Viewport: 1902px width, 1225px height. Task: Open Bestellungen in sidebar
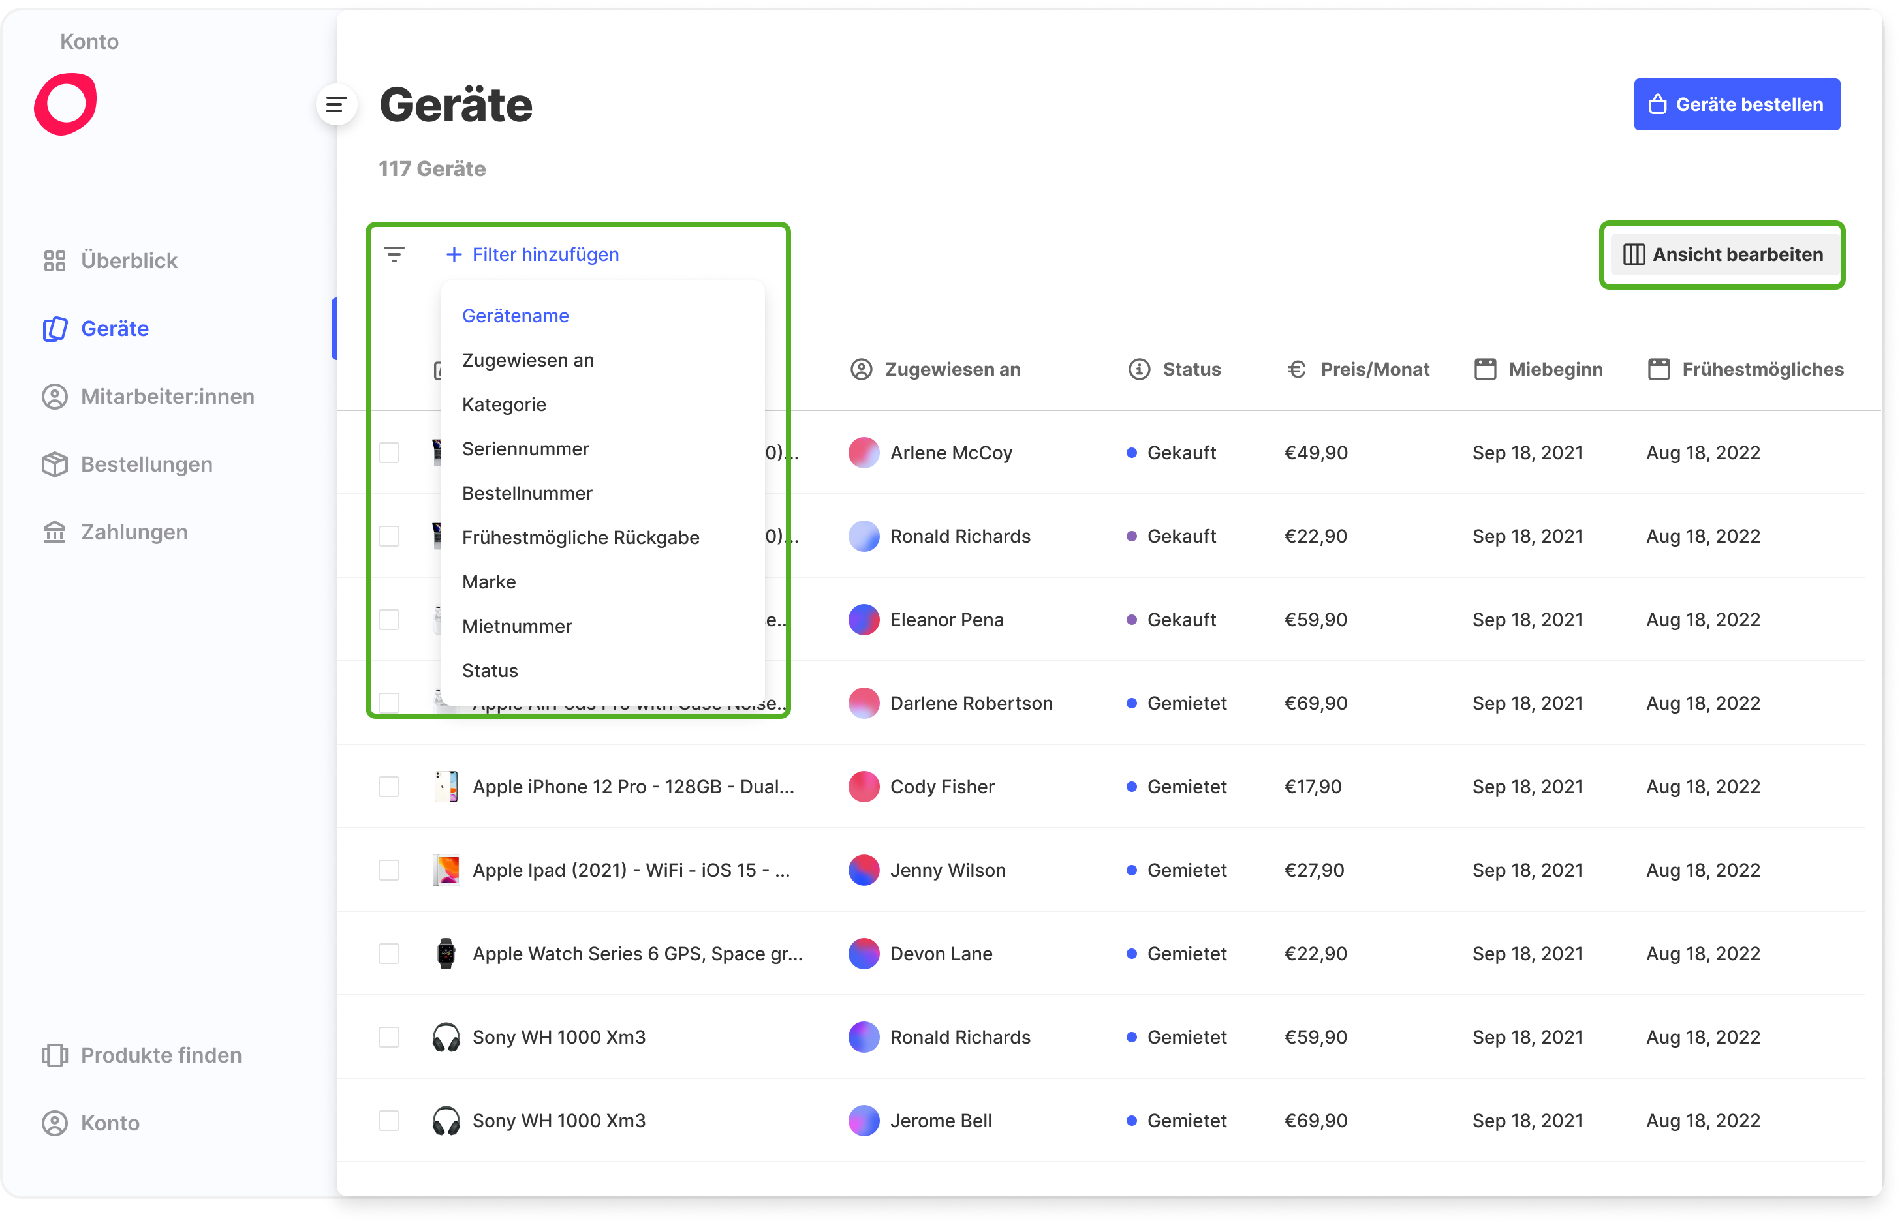pos(127,464)
